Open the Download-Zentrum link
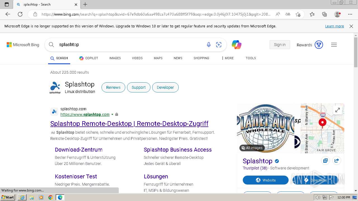 [x=79, y=150]
